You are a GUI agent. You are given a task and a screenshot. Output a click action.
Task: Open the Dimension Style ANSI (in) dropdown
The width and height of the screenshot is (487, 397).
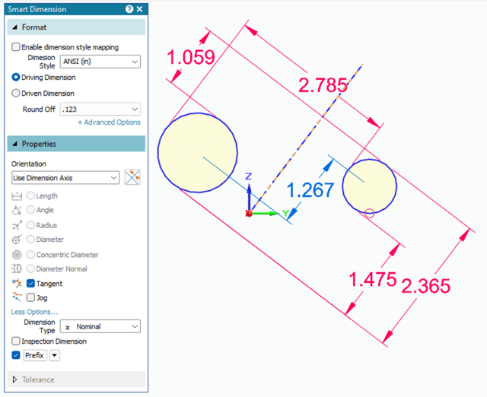point(100,62)
